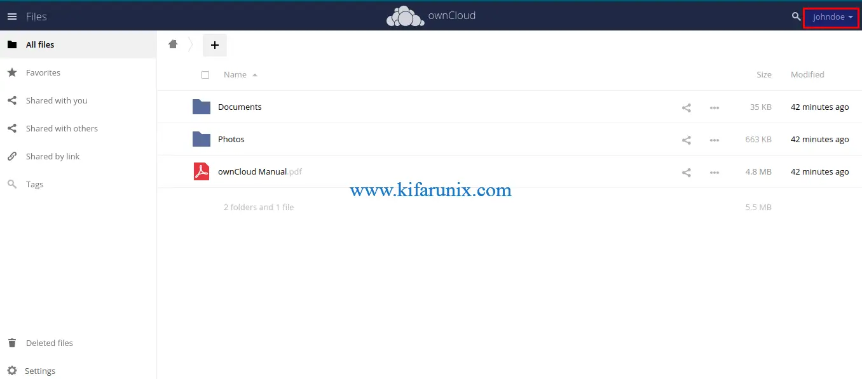Open more actions for Documents
Image resolution: width=862 pixels, height=379 pixels.
[715, 108]
